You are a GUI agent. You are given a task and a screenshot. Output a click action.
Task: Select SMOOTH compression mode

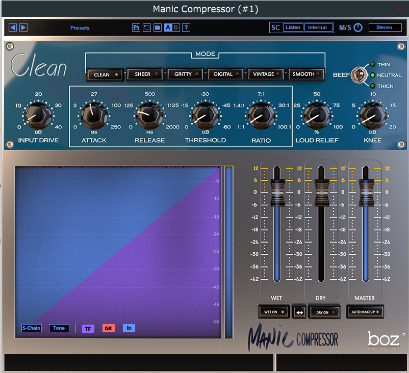pyautogui.click(x=305, y=74)
